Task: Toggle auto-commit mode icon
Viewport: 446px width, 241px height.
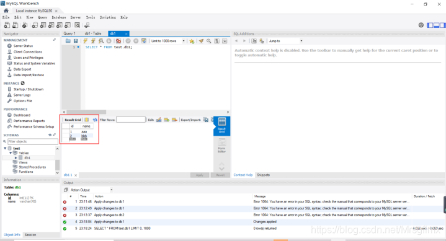Action: click(144, 41)
